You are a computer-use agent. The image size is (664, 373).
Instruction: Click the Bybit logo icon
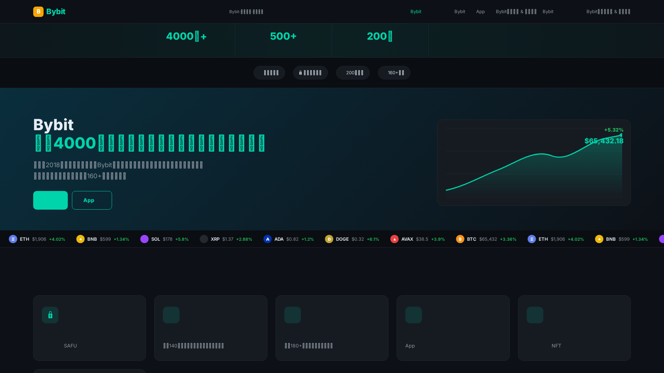pyautogui.click(x=38, y=11)
